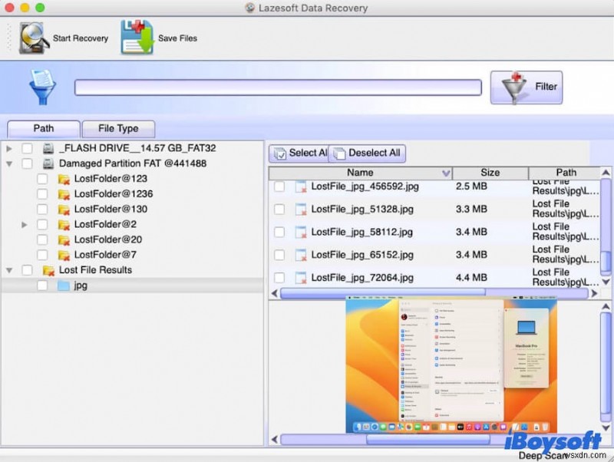Expand the LostFolder@2 tree node
This screenshot has height=462, width=614.
tap(25, 225)
